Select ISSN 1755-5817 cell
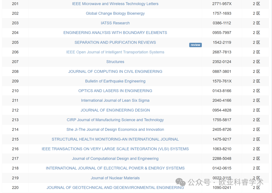The image size is (272, 193). point(222,120)
